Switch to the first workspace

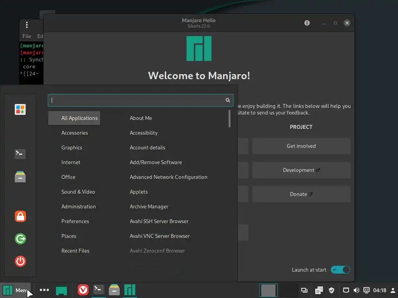[x=268, y=290]
